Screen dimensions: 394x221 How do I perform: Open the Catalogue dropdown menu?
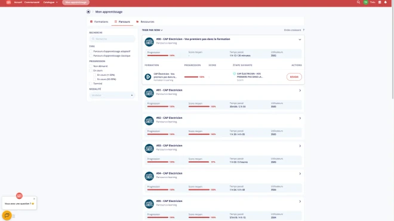coord(50,2)
